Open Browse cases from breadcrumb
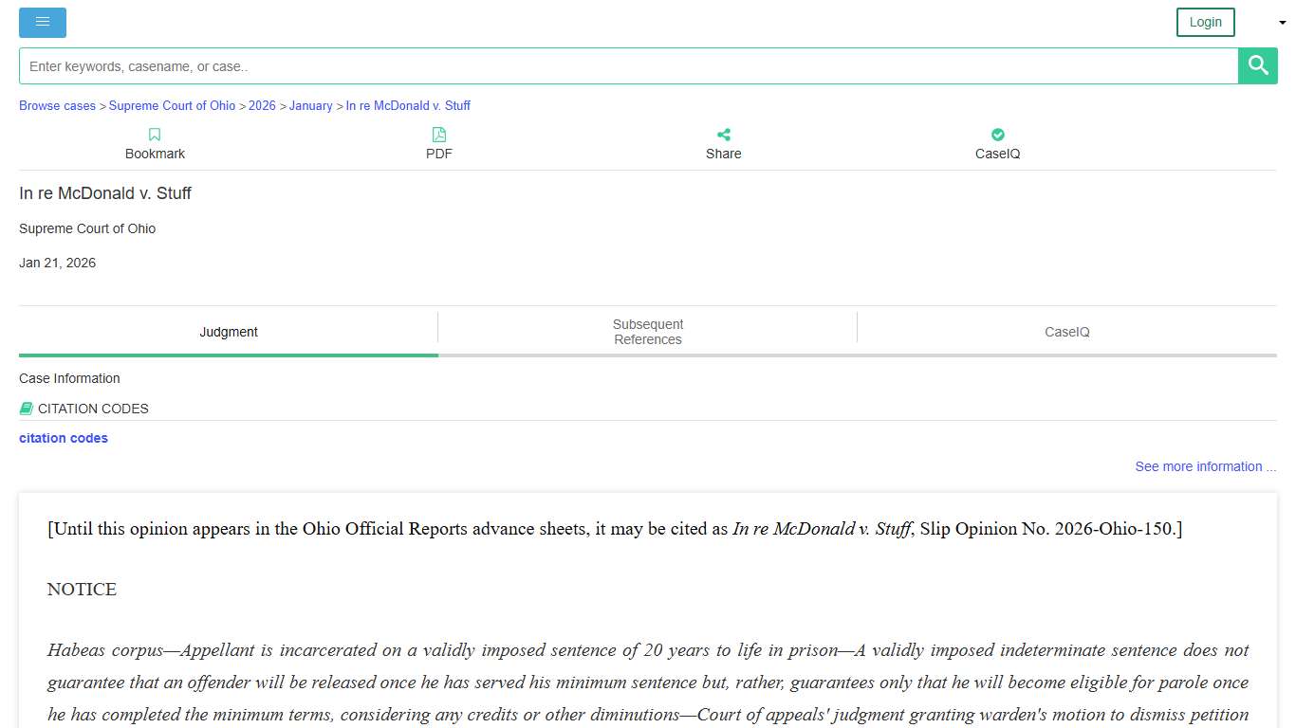This screenshot has width=1296, height=728. (57, 105)
